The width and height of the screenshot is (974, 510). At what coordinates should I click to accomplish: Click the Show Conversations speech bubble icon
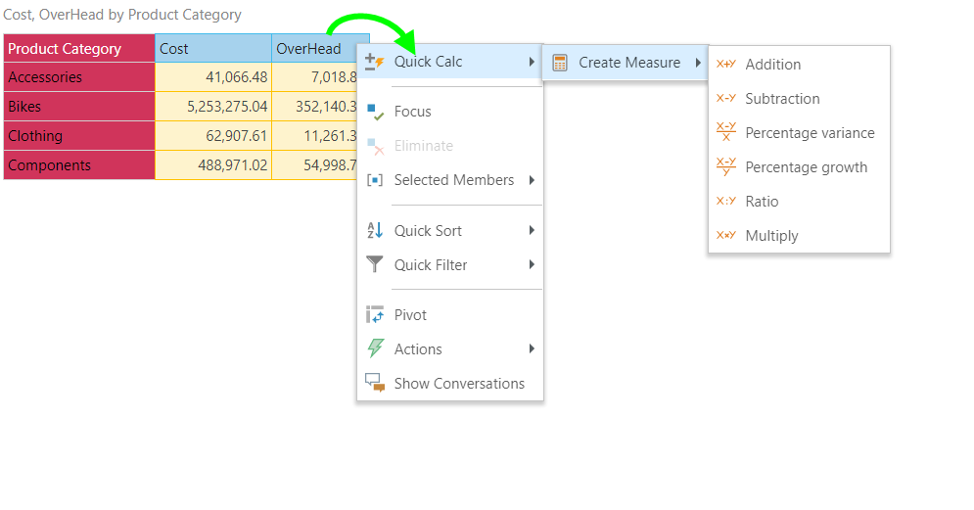[374, 384]
